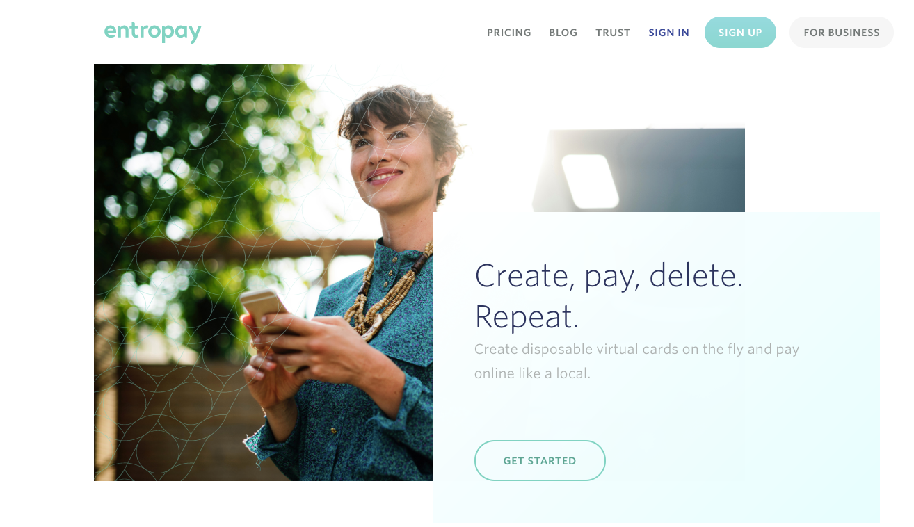The height and width of the screenshot is (527, 914).
Task: Open the Trust page
Action: [x=613, y=33]
